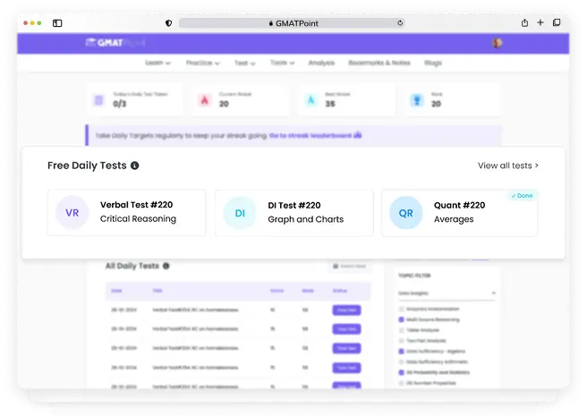Expand the Learn menu

coord(157,63)
